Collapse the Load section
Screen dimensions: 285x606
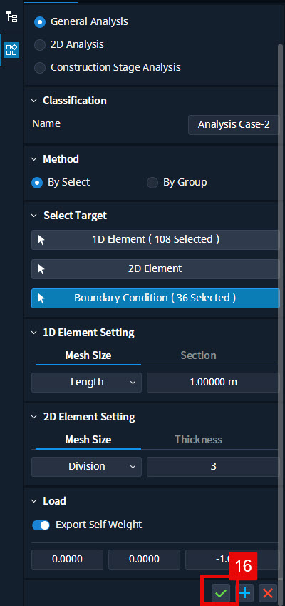pos(35,501)
